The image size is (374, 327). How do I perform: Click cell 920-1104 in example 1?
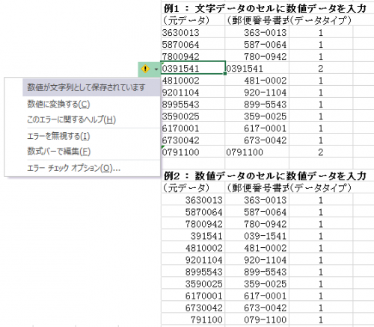[x=257, y=92]
